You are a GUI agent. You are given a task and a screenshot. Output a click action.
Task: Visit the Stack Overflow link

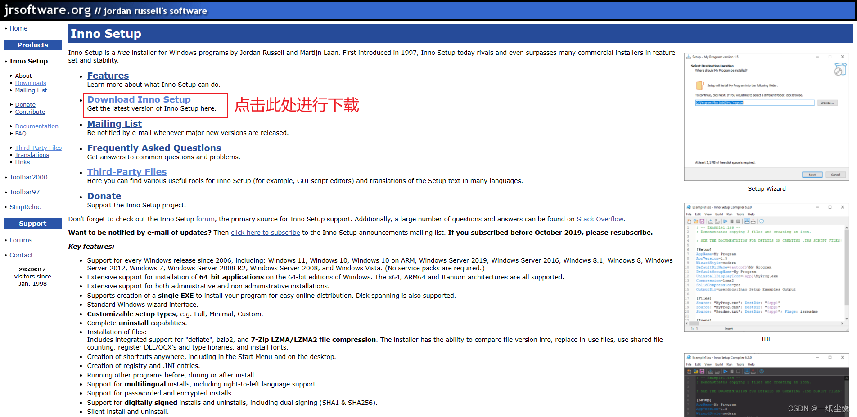(x=600, y=219)
